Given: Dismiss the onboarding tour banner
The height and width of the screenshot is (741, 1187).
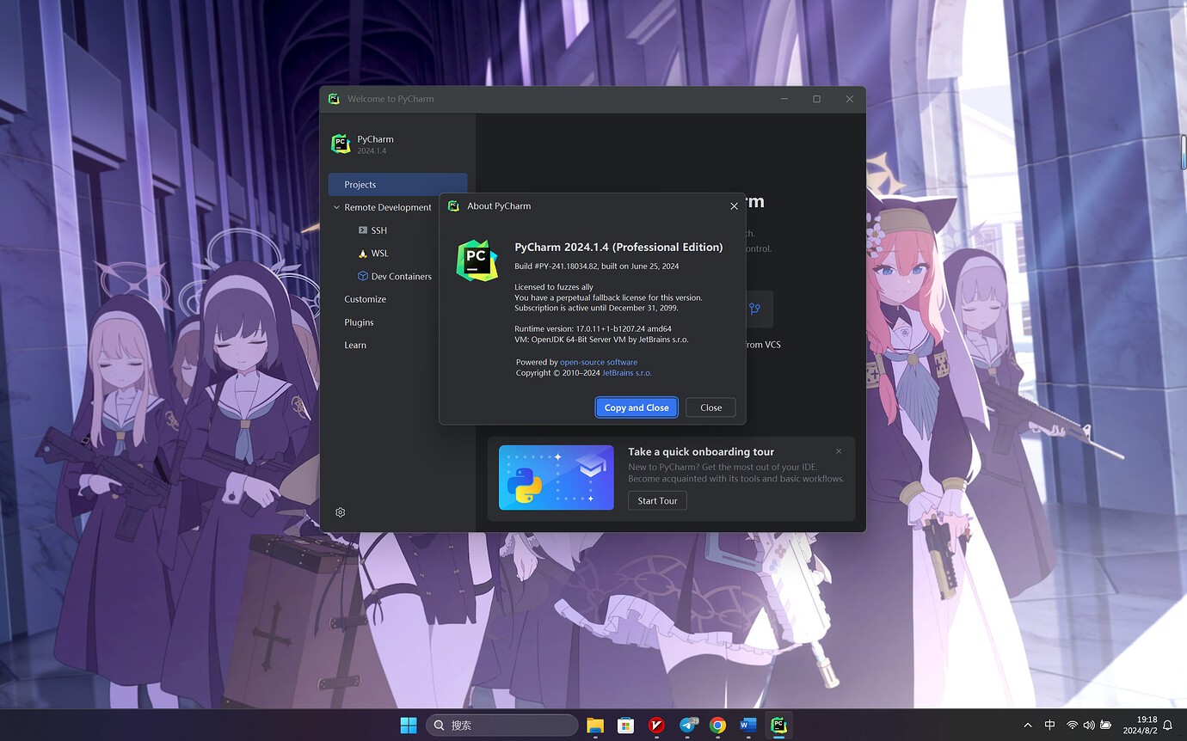Looking at the screenshot, I should click(839, 451).
